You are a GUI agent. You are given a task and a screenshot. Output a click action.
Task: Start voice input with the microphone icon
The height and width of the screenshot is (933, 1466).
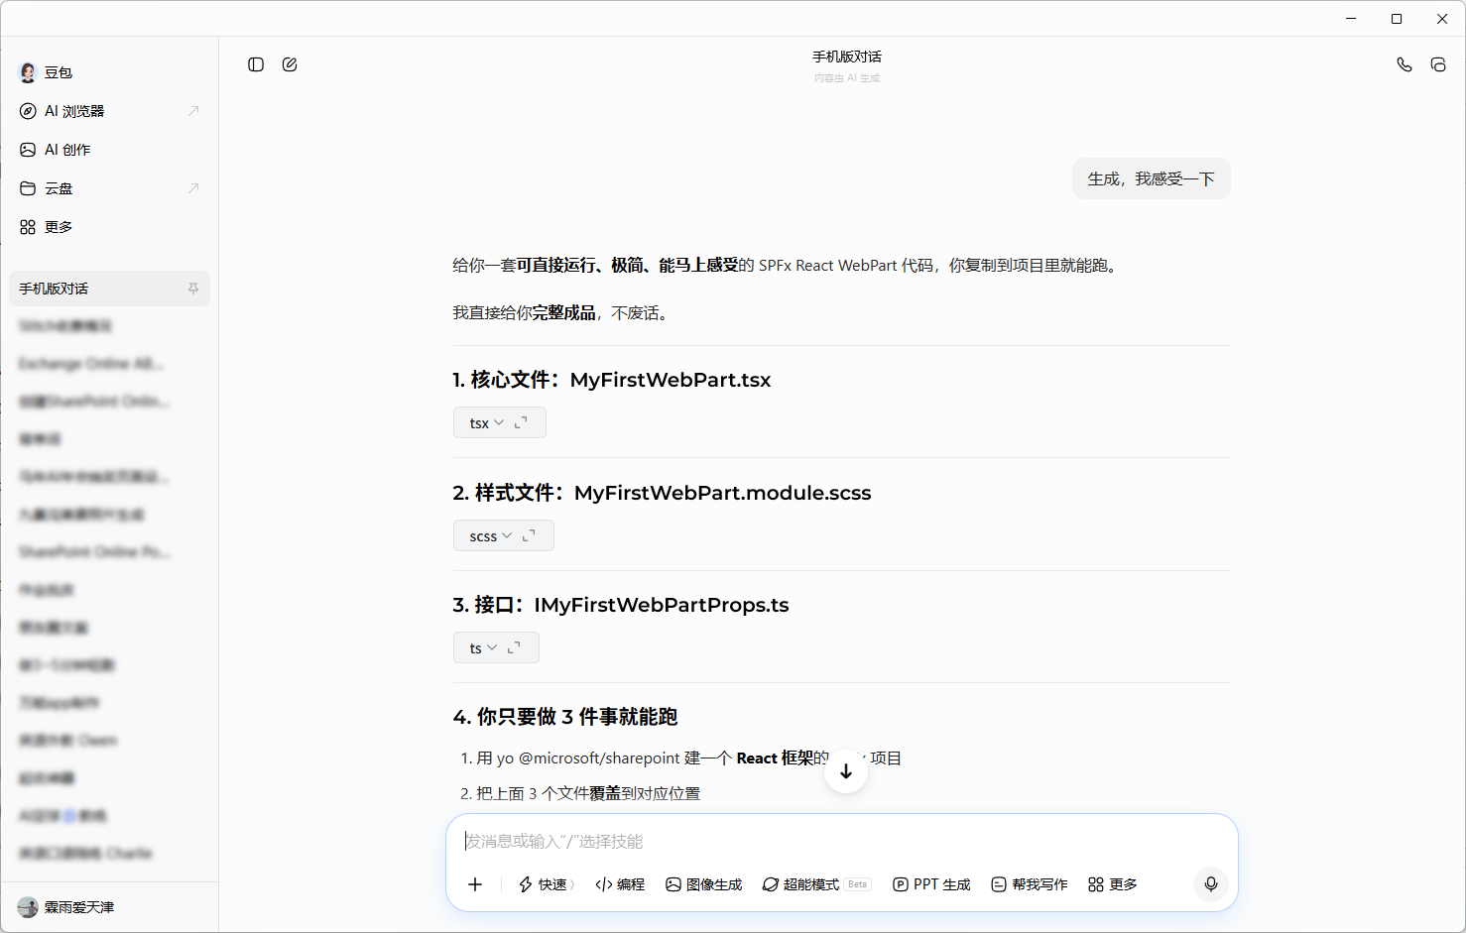point(1211,884)
